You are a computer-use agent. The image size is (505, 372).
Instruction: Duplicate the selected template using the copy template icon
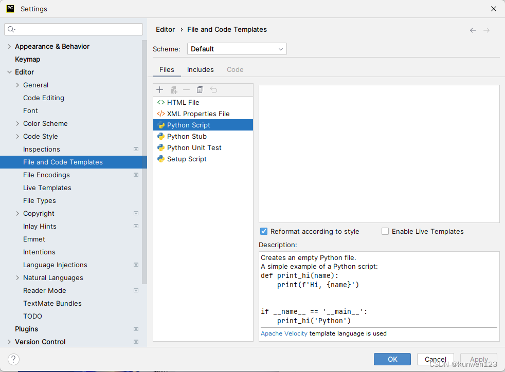click(x=173, y=89)
